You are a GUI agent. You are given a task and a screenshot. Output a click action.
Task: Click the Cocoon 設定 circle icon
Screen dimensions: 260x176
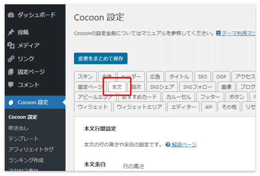[x=11, y=103]
